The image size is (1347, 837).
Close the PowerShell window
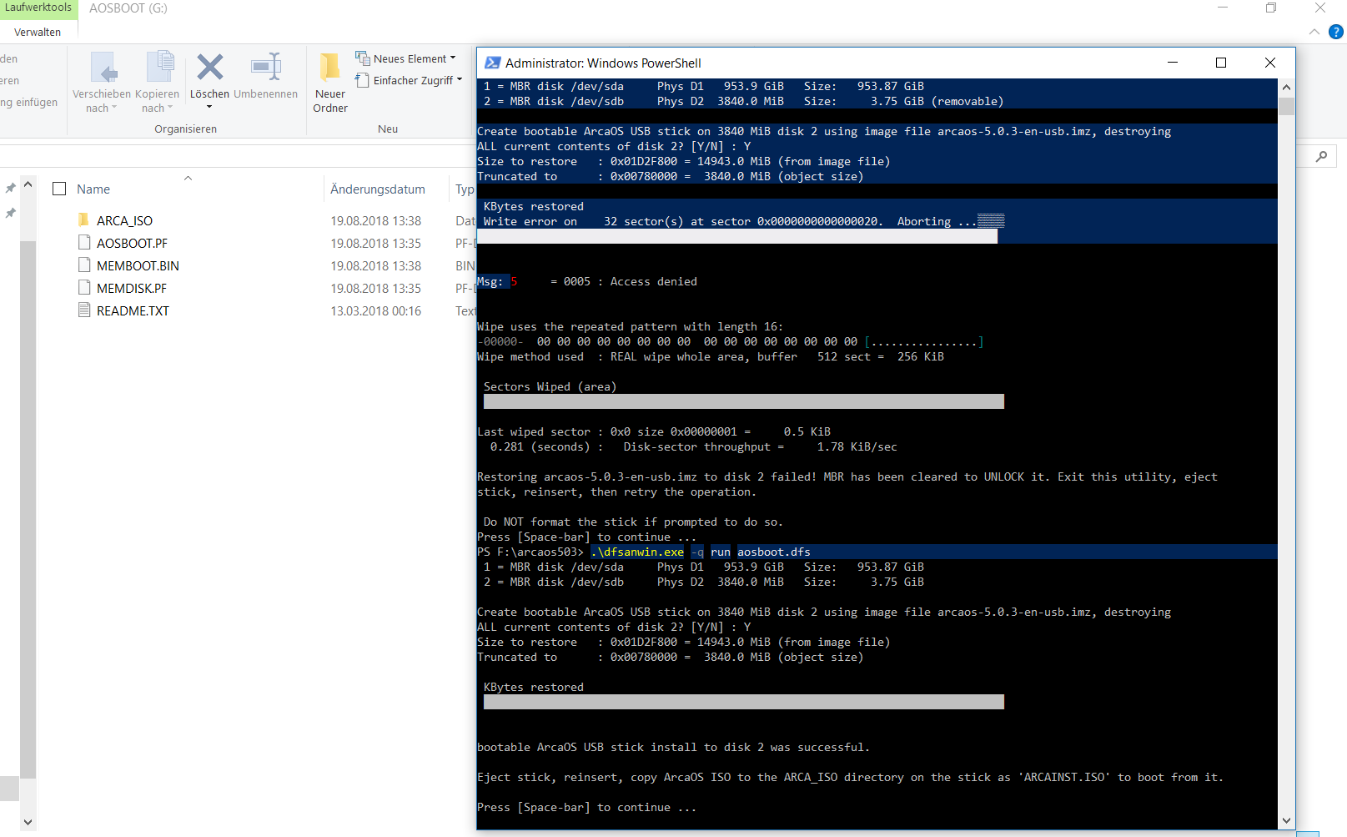(x=1270, y=63)
